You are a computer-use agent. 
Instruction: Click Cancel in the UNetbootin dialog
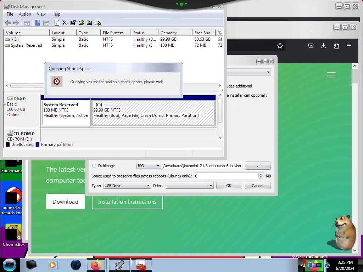point(257,186)
